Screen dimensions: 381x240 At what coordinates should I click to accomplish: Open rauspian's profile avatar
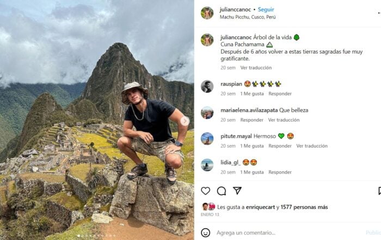207,86
